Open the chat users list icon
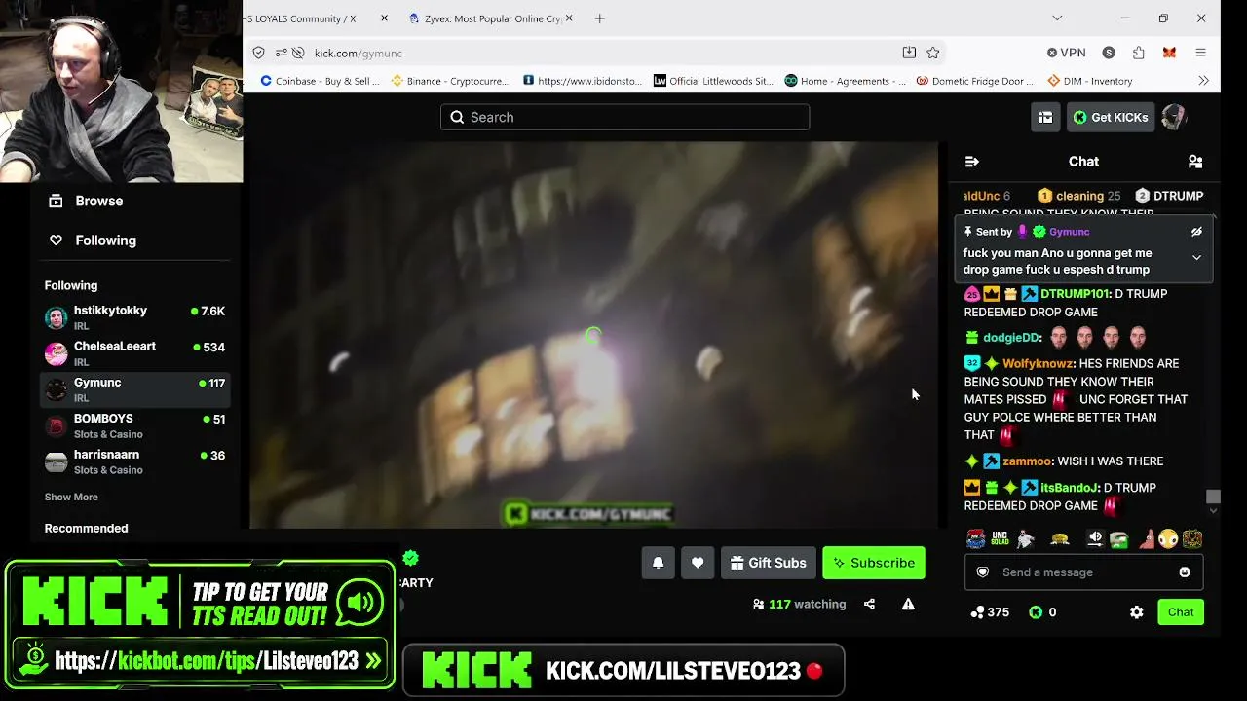 coord(1195,162)
